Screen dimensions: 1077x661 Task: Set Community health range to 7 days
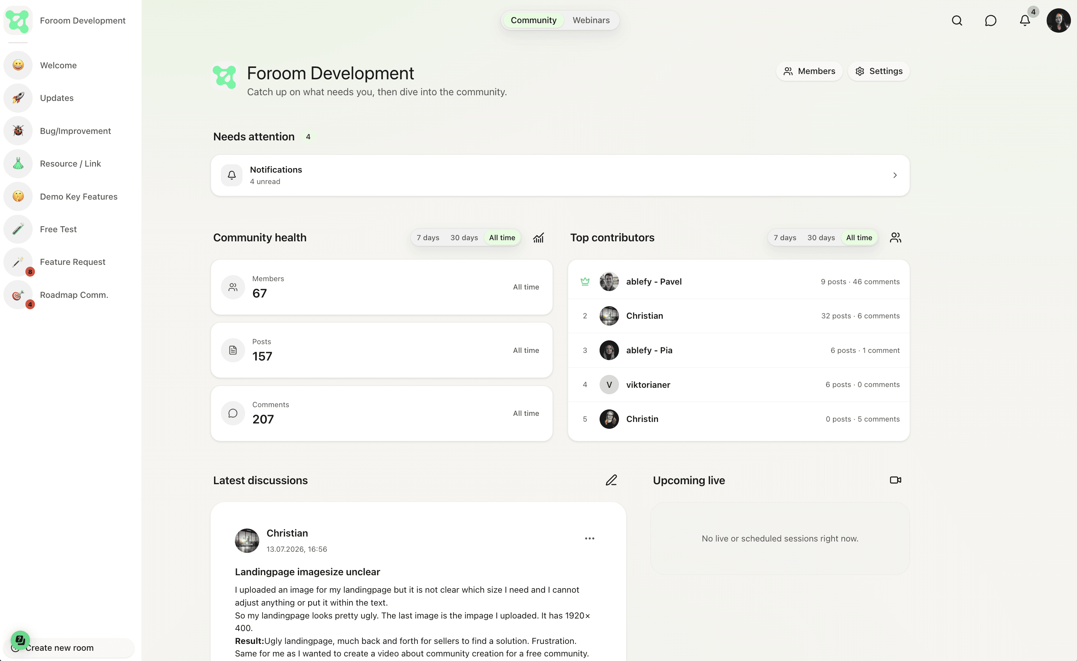pyautogui.click(x=427, y=238)
